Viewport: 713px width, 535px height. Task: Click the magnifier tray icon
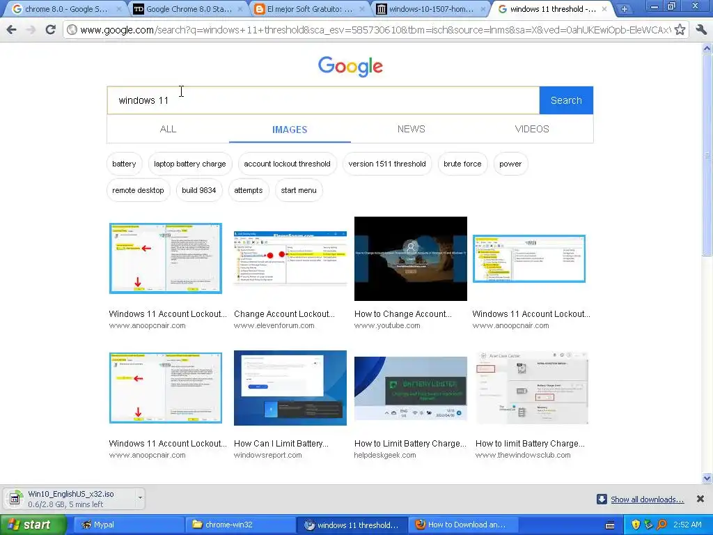(661, 525)
